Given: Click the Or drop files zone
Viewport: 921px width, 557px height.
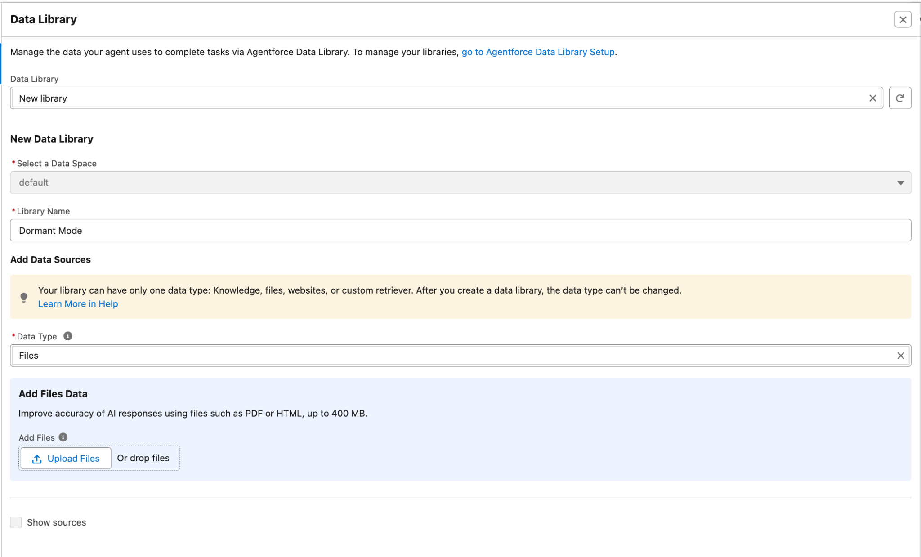Looking at the screenshot, I should tap(143, 458).
